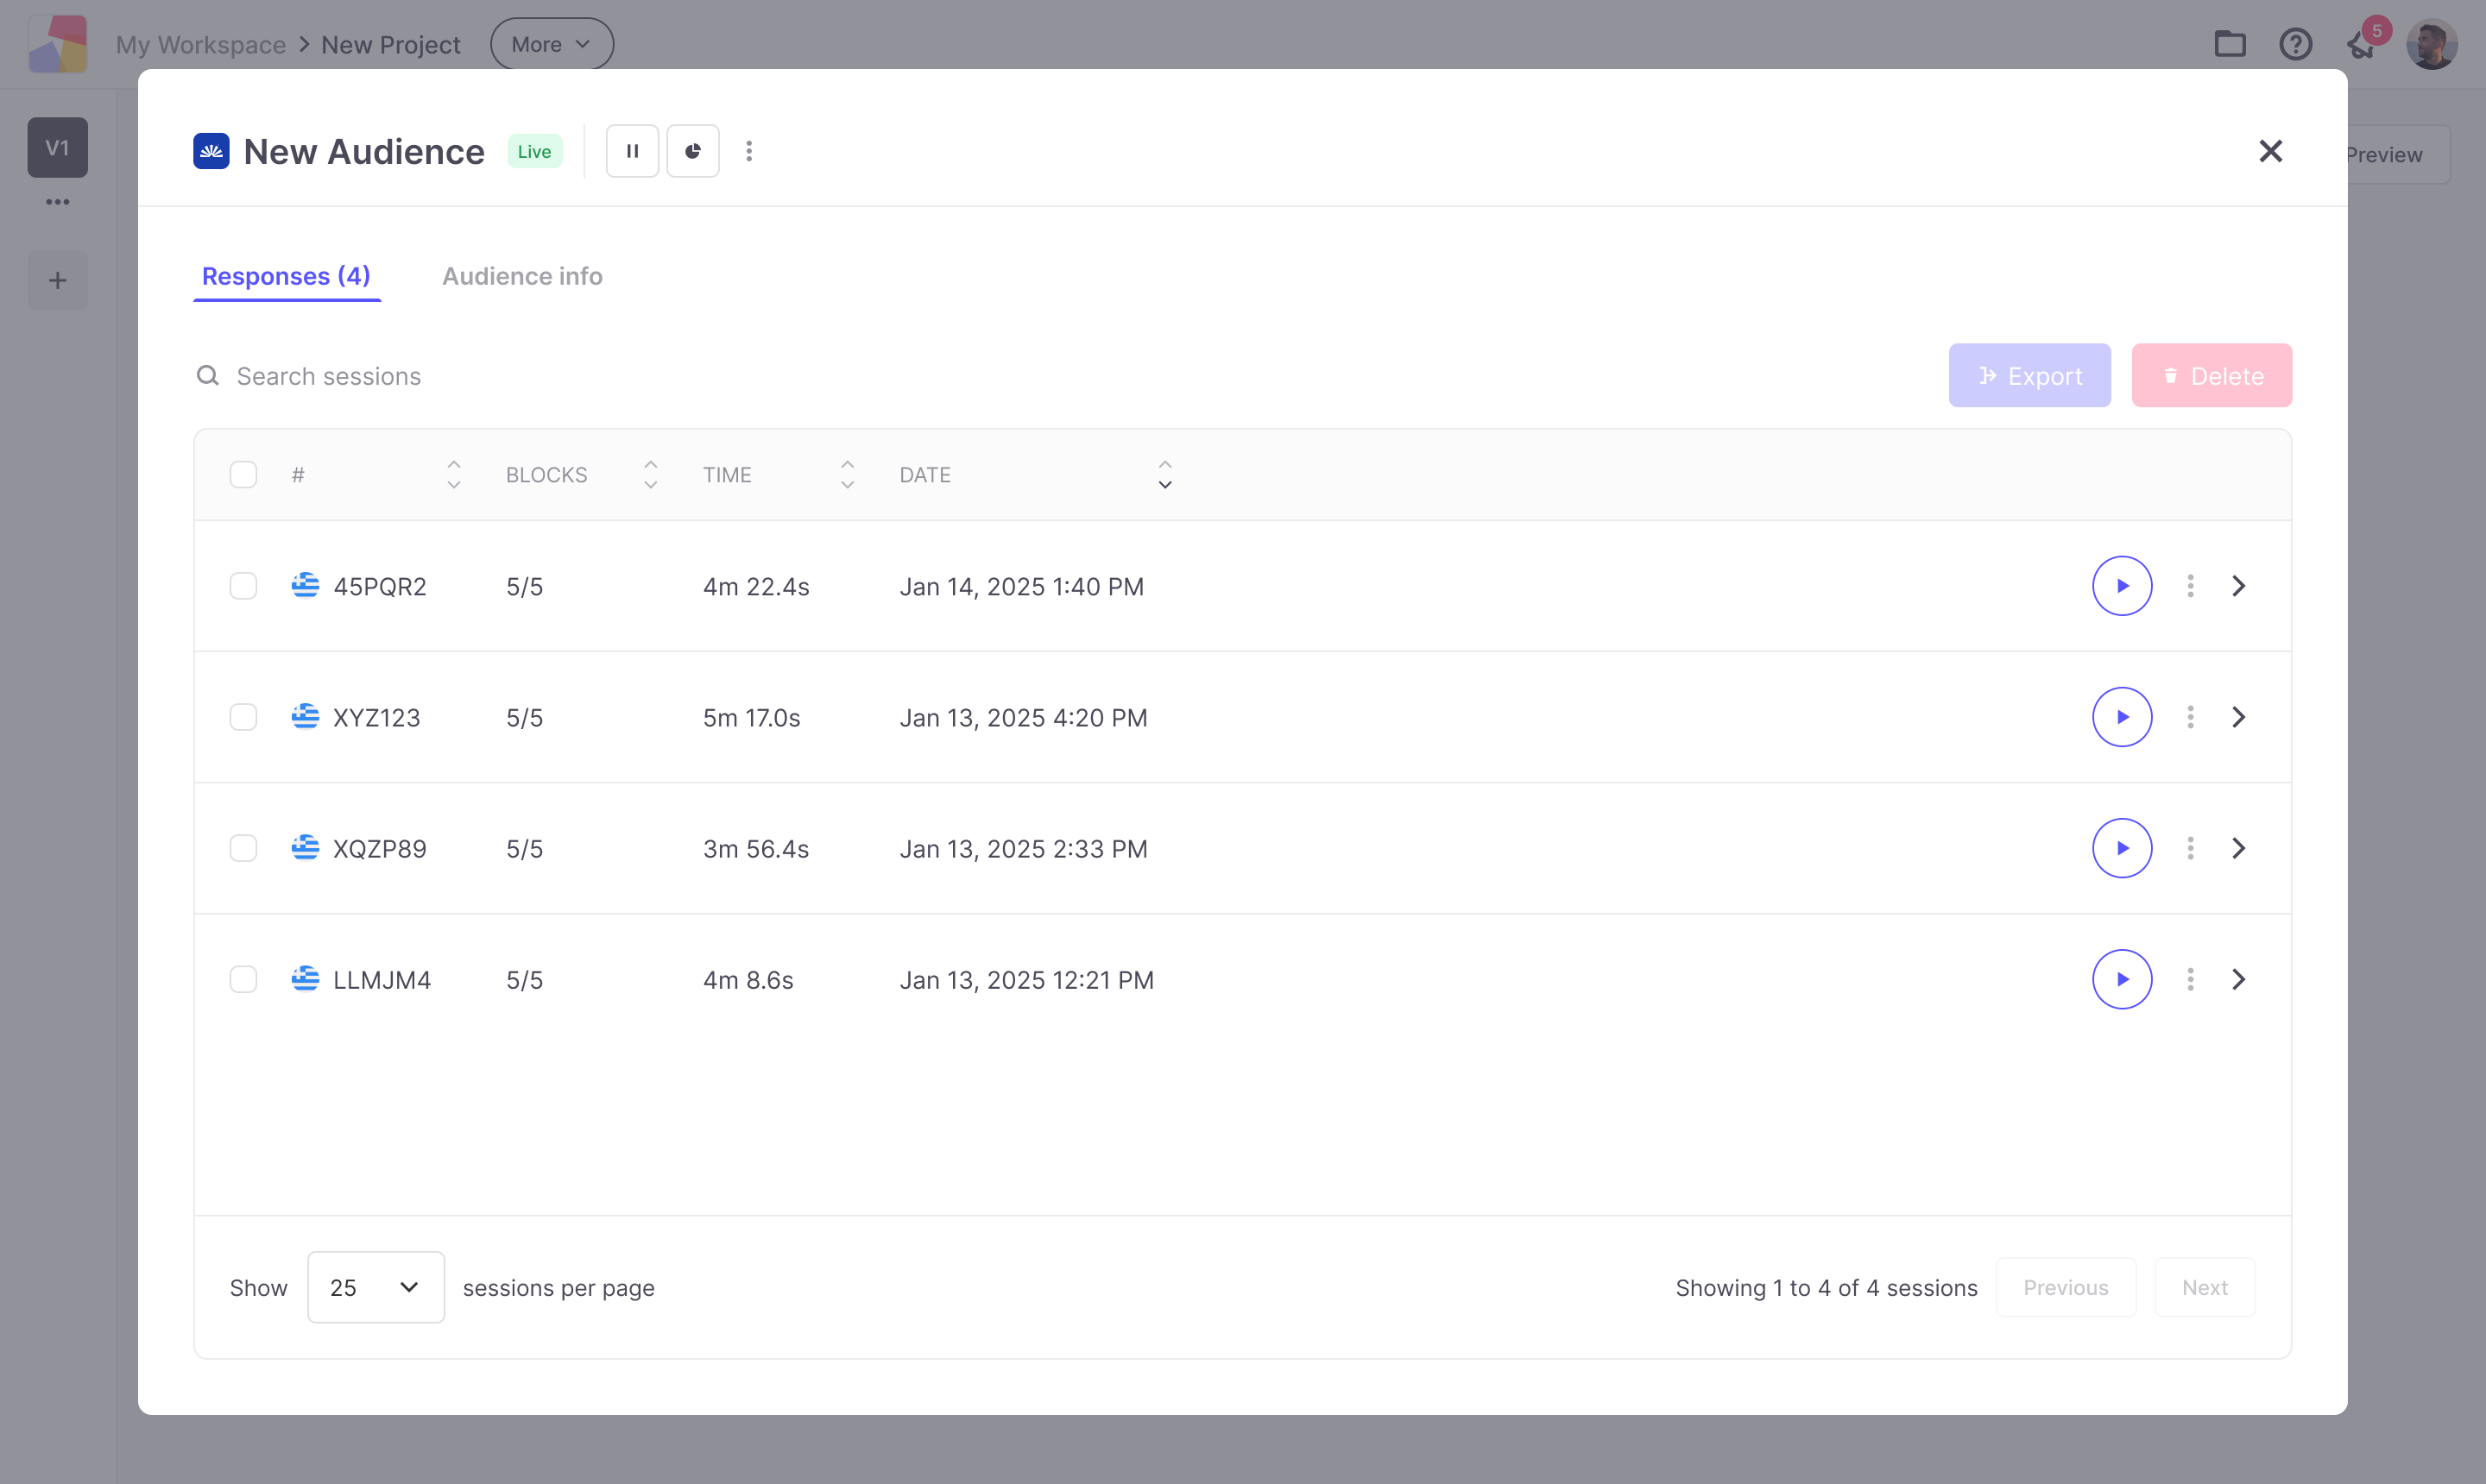Sort sessions by the # column
The height and width of the screenshot is (1484, 2486).
pos(454,474)
